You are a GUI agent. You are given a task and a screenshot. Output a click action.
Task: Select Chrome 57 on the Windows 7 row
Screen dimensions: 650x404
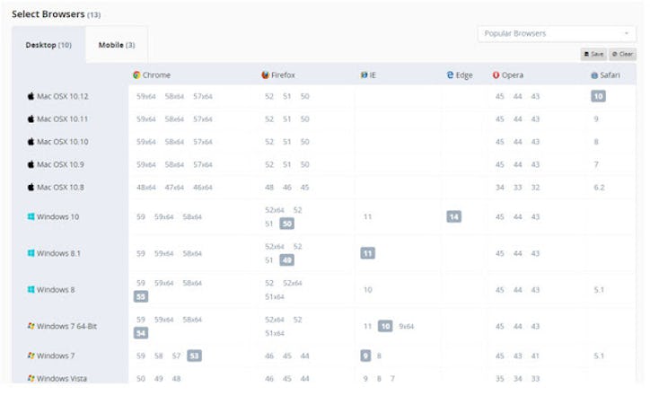pyautogui.click(x=177, y=356)
